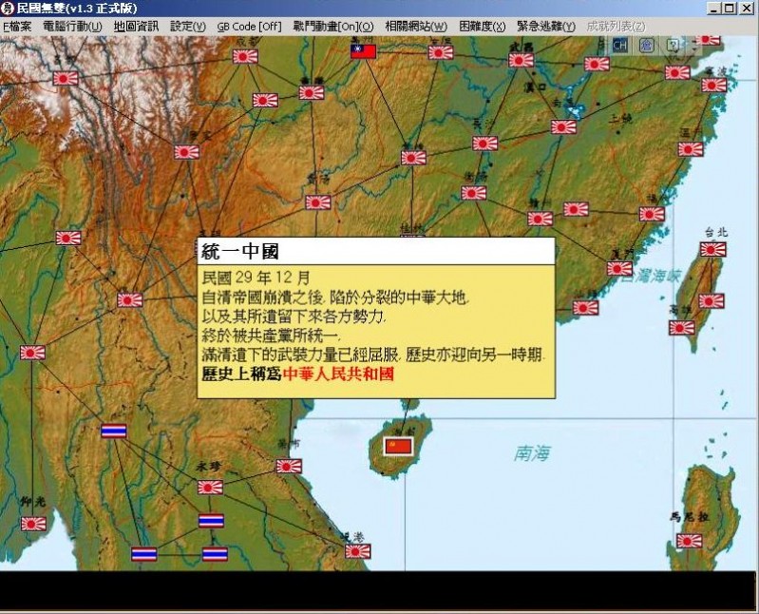Click the question mark help icon

[673, 45]
